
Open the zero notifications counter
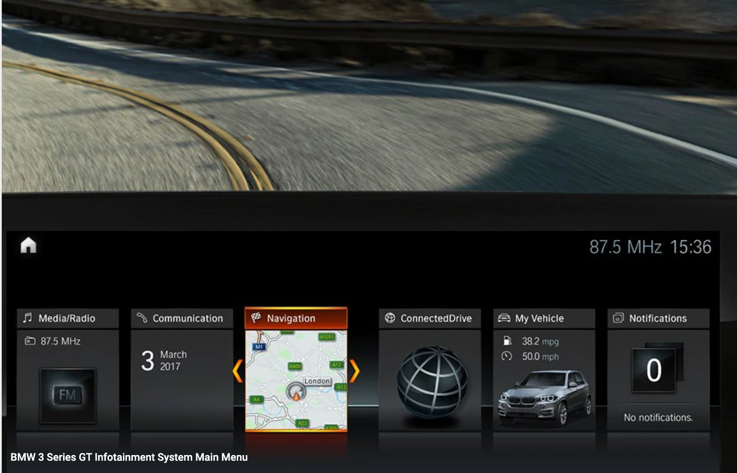[x=654, y=370]
